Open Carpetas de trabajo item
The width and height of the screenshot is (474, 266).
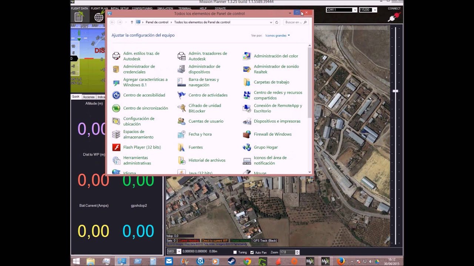pos(271,82)
